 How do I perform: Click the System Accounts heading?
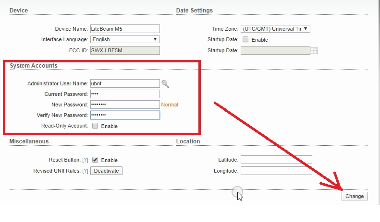click(34, 66)
